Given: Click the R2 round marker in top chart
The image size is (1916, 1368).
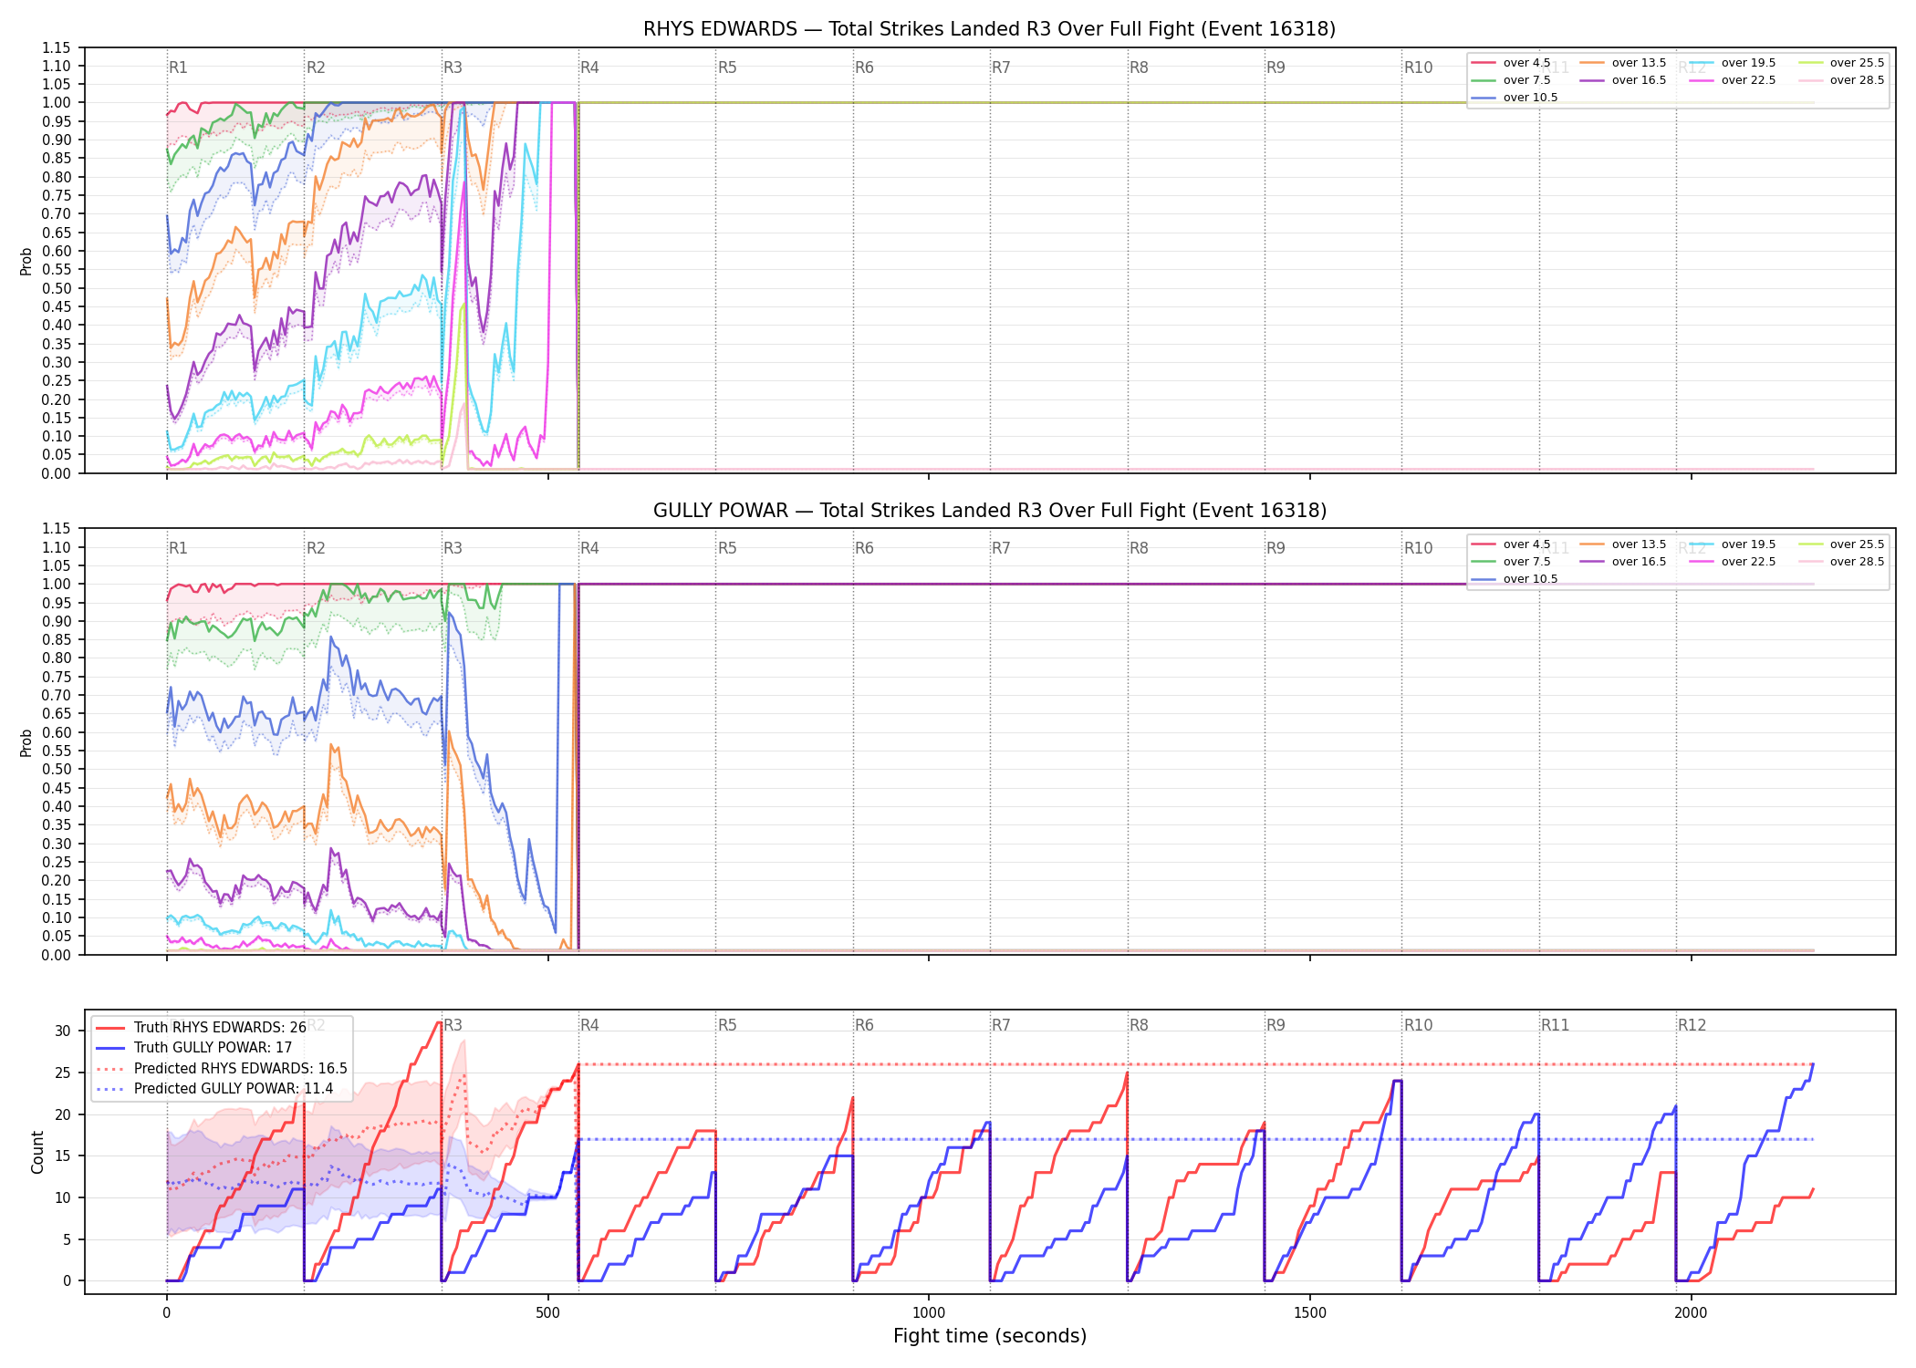Looking at the screenshot, I should tap(316, 67).
